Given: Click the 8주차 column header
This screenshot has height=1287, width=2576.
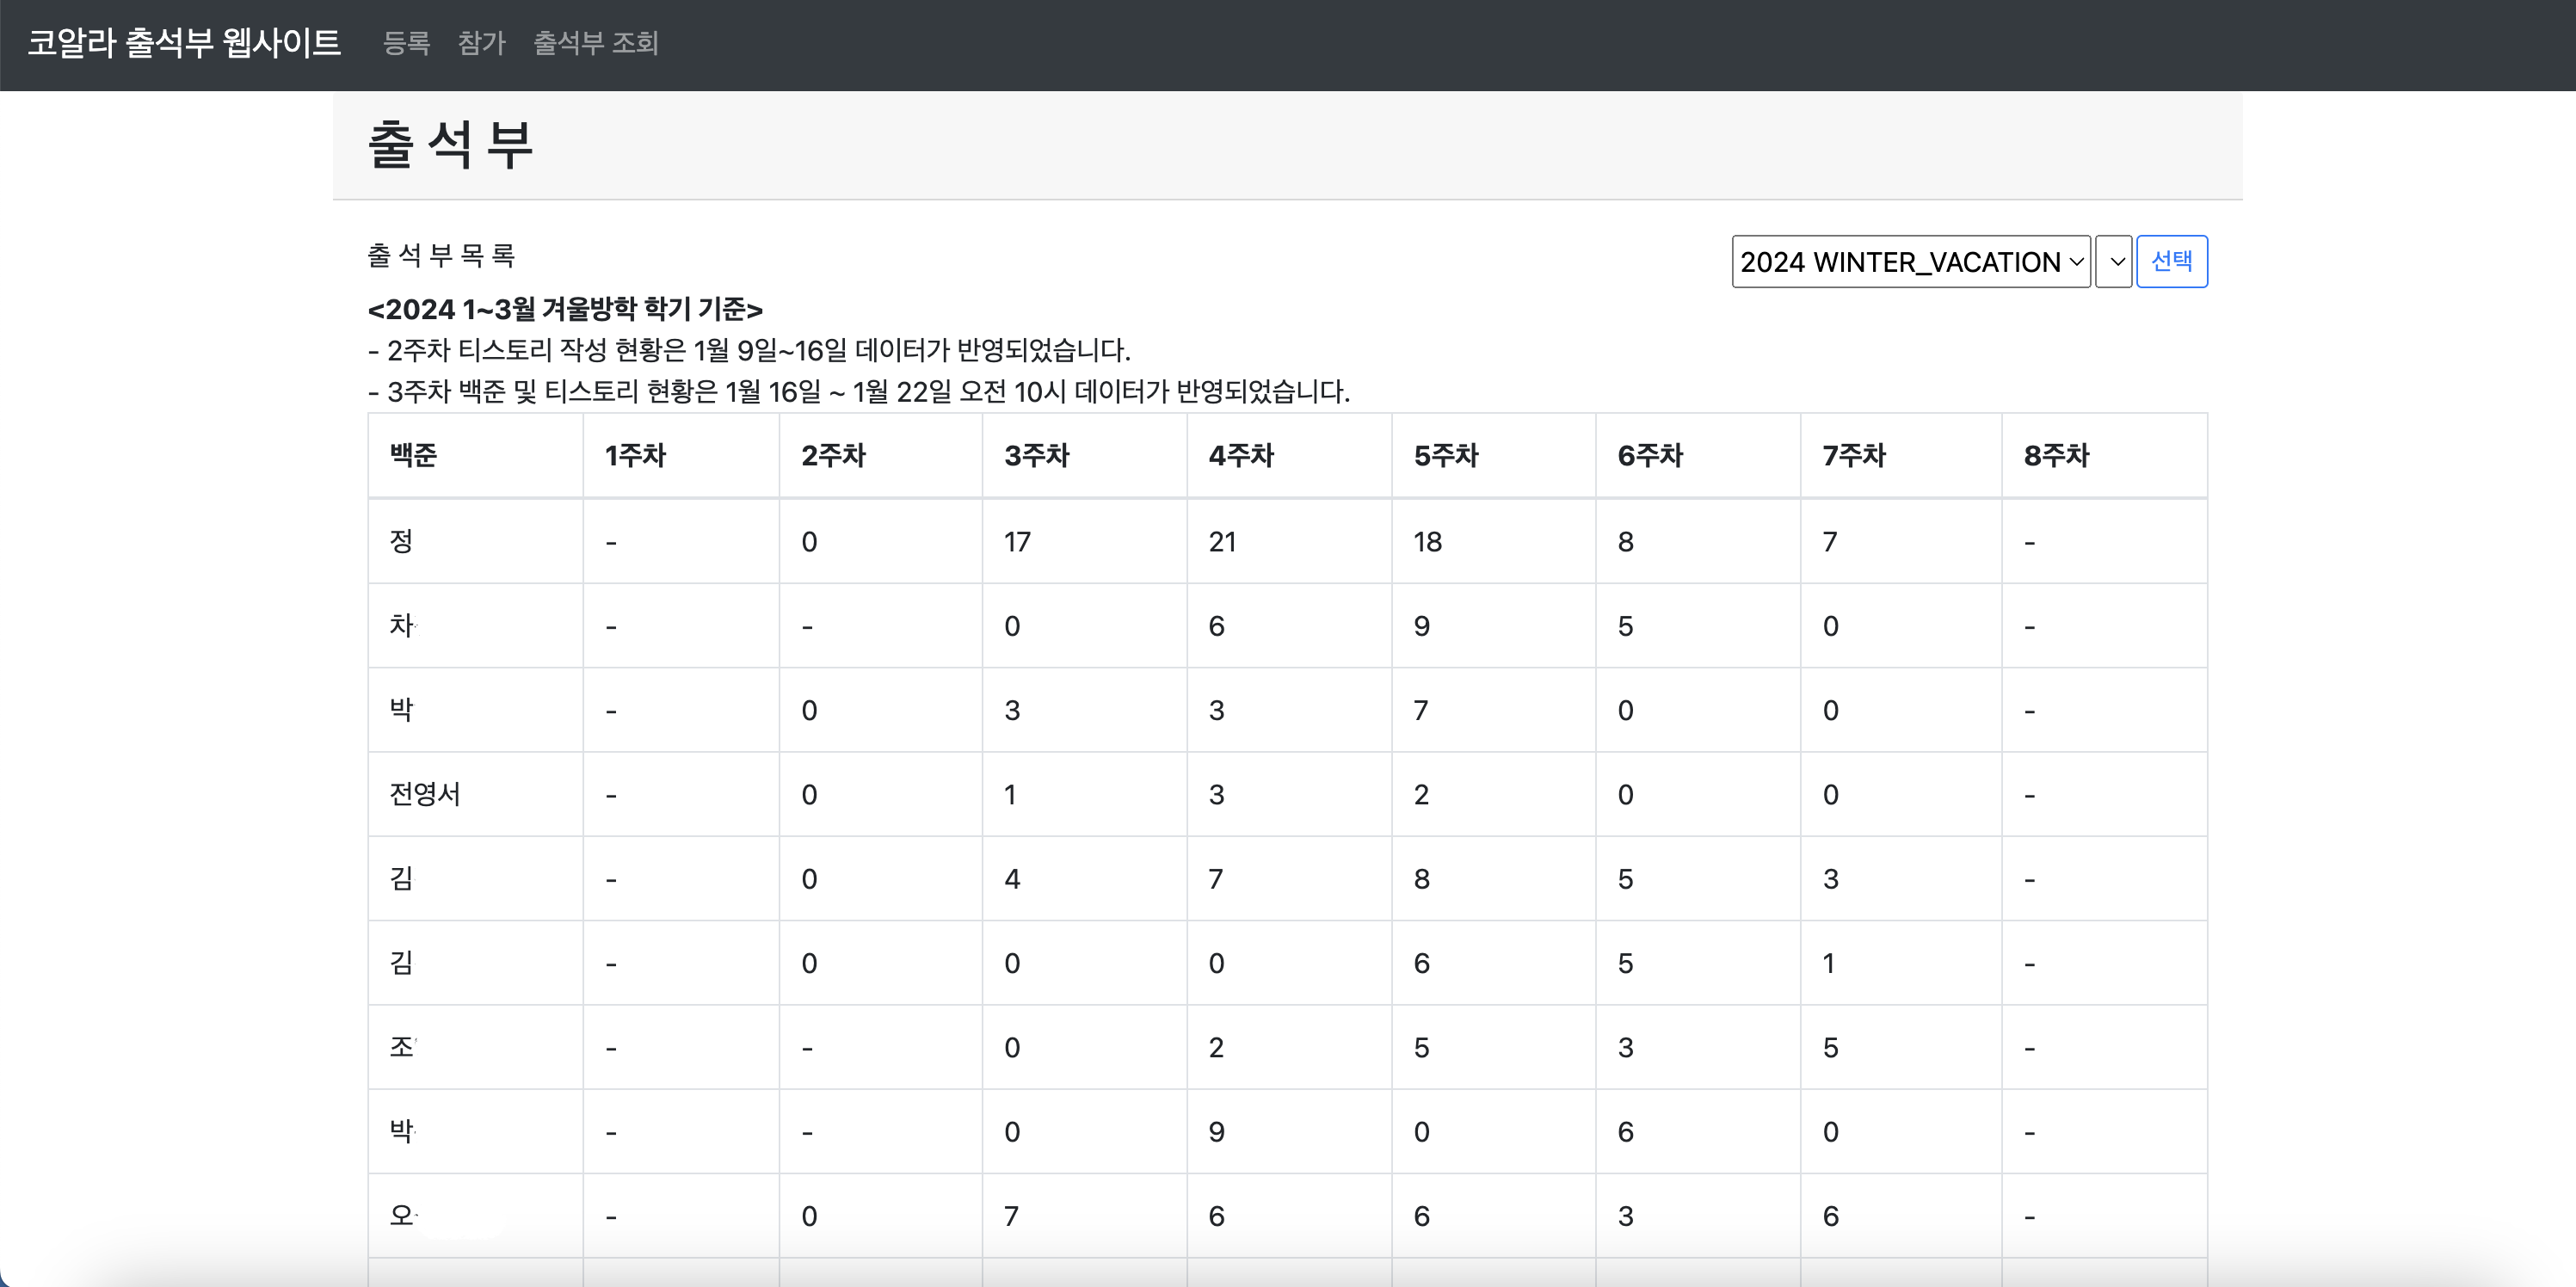Looking at the screenshot, I should 2056,456.
